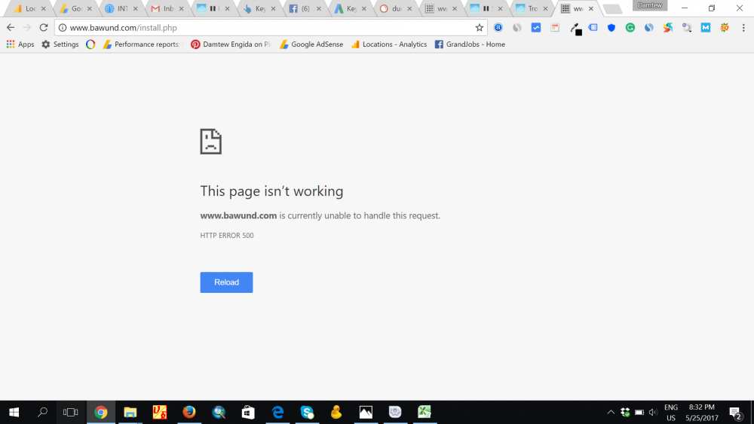Open Microsoft Edge from the taskbar

277,412
